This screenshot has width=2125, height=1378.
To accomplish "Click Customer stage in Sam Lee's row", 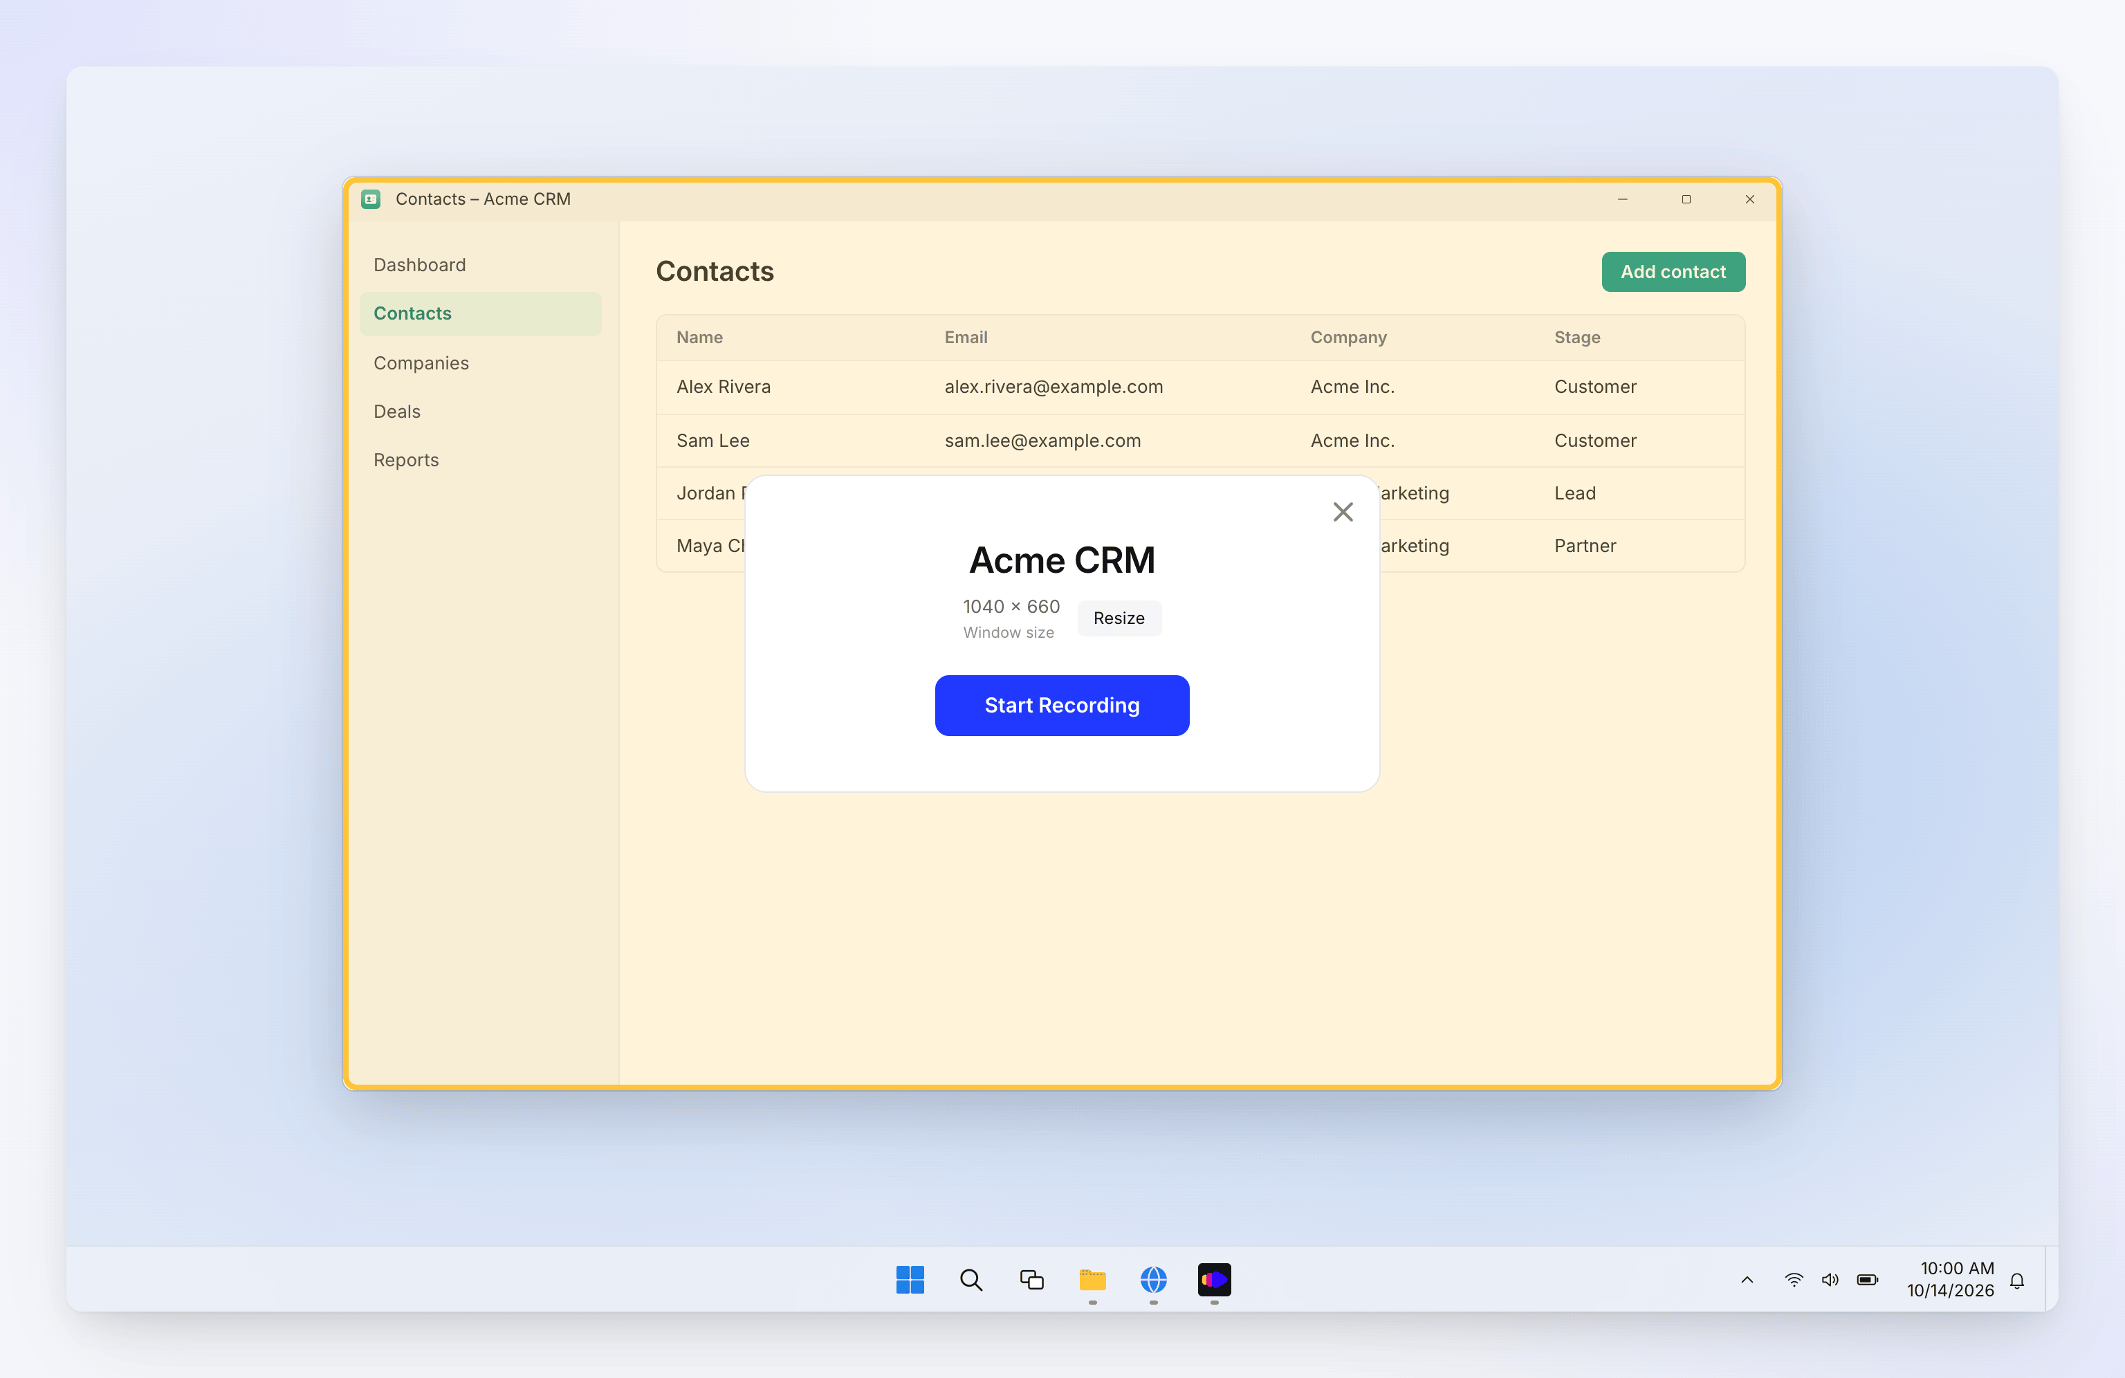I will 1594,440.
